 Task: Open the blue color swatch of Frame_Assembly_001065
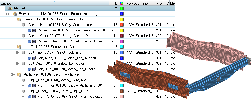122,14
